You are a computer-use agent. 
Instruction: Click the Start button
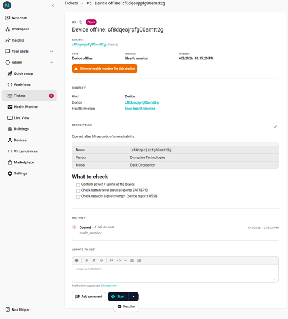pyautogui.click(x=118, y=297)
